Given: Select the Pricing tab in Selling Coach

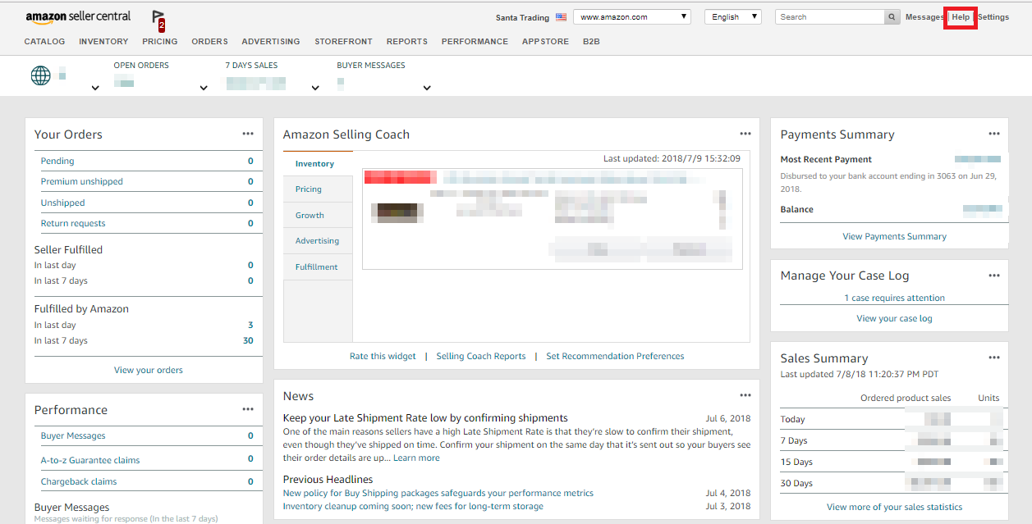Looking at the screenshot, I should point(318,189).
